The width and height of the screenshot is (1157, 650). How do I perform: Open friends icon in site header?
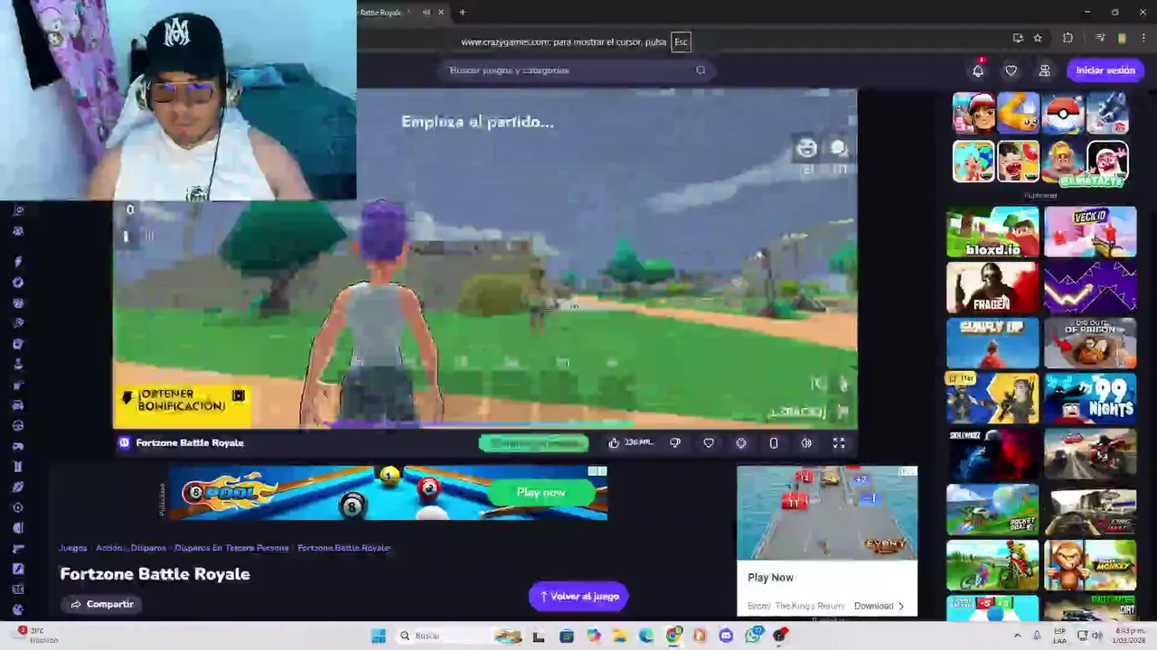tap(1044, 70)
